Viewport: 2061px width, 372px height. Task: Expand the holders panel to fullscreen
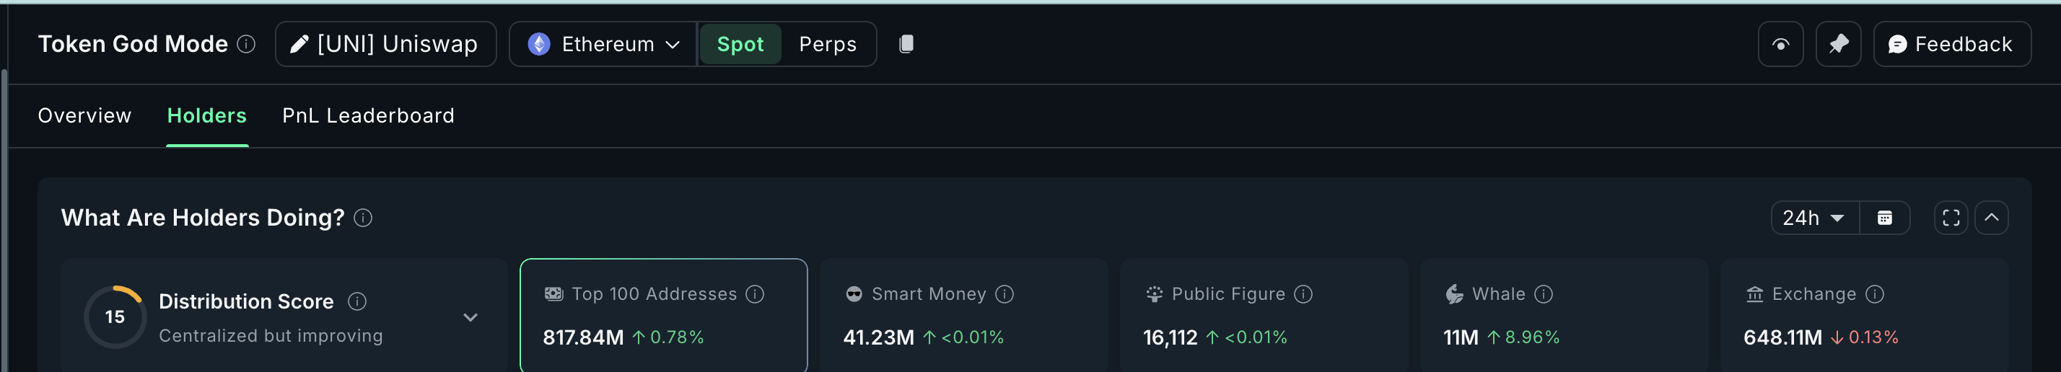pos(1951,218)
